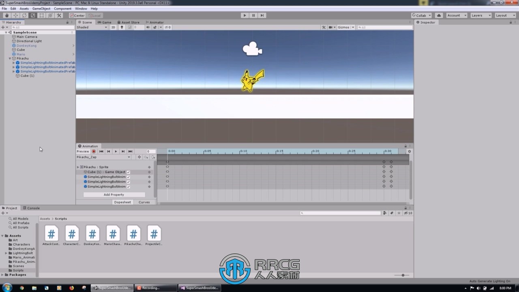
Task: Open the Collab dropdown
Action: click(x=421, y=15)
